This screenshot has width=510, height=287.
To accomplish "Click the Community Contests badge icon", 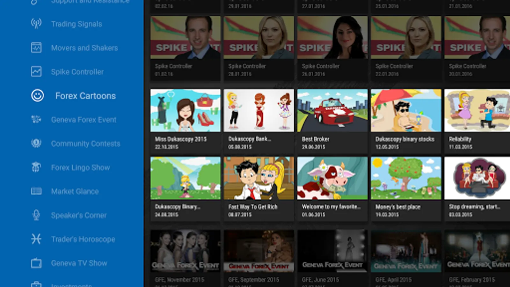I will (36, 143).
